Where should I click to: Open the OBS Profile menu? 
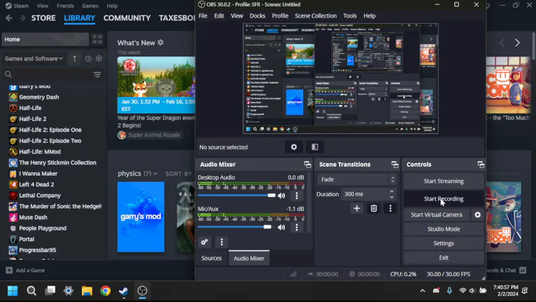click(x=280, y=16)
